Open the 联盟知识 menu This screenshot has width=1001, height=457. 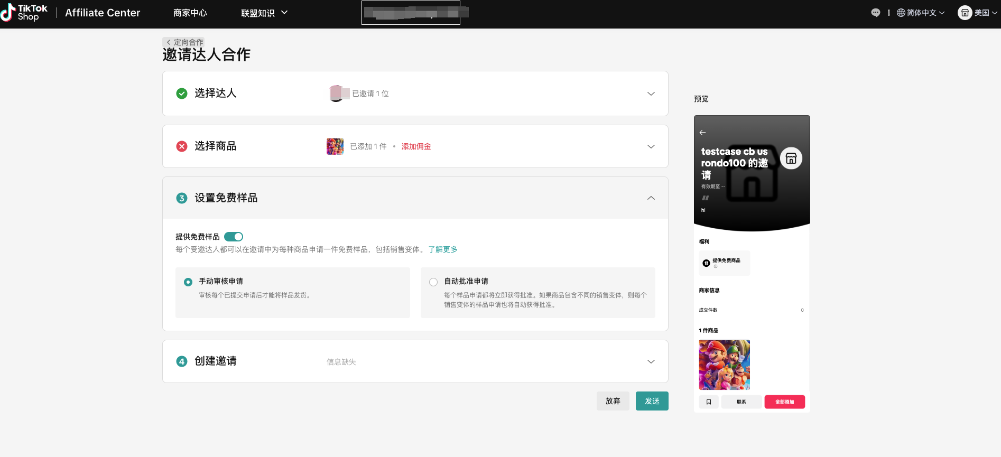click(x=264, y=13)
